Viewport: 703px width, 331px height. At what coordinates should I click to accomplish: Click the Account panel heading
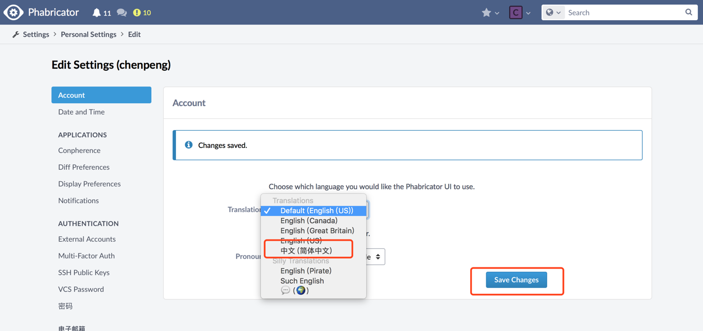click(x=189, y=103)
